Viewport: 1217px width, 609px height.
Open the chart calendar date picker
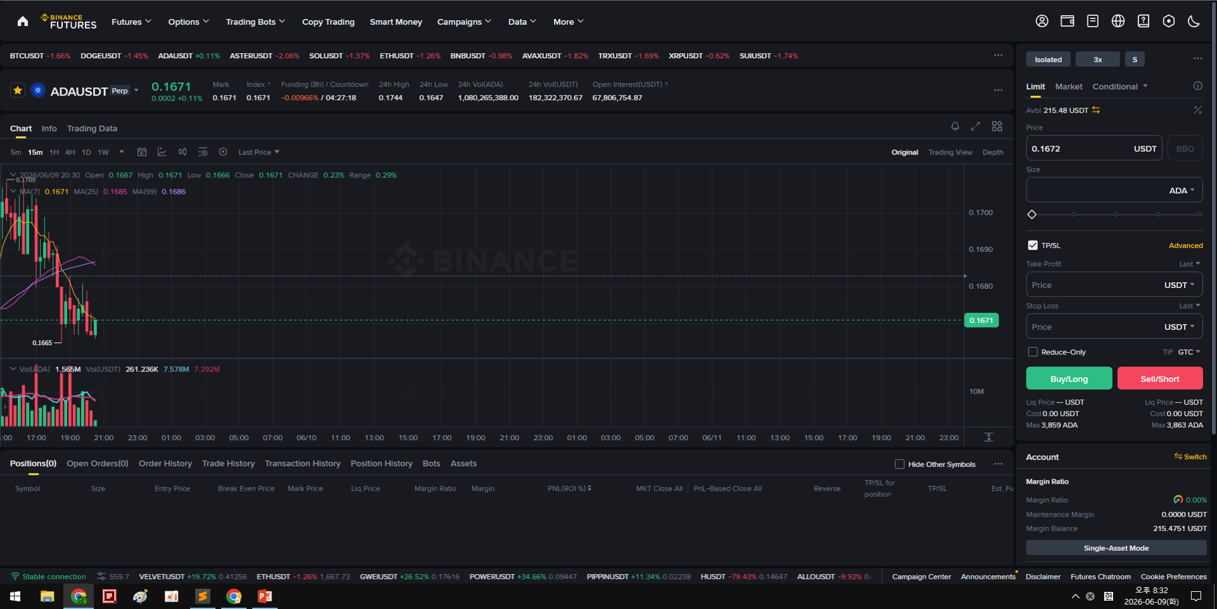(142, 152)
